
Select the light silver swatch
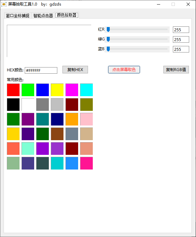(x=57, y=104)
